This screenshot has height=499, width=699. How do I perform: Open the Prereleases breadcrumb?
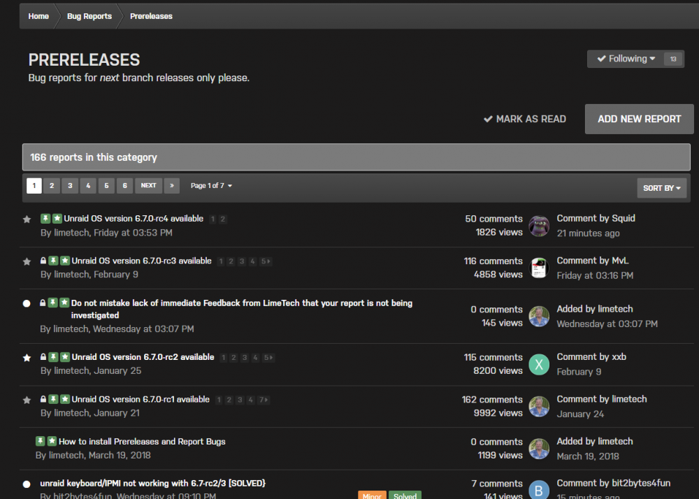click(x=151, y=16)
